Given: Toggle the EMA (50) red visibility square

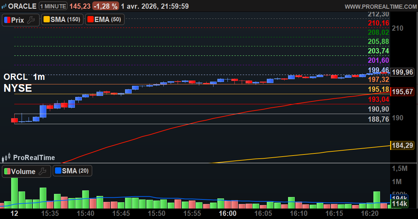Looking at the screenshot, I should (x=91, y=19).
